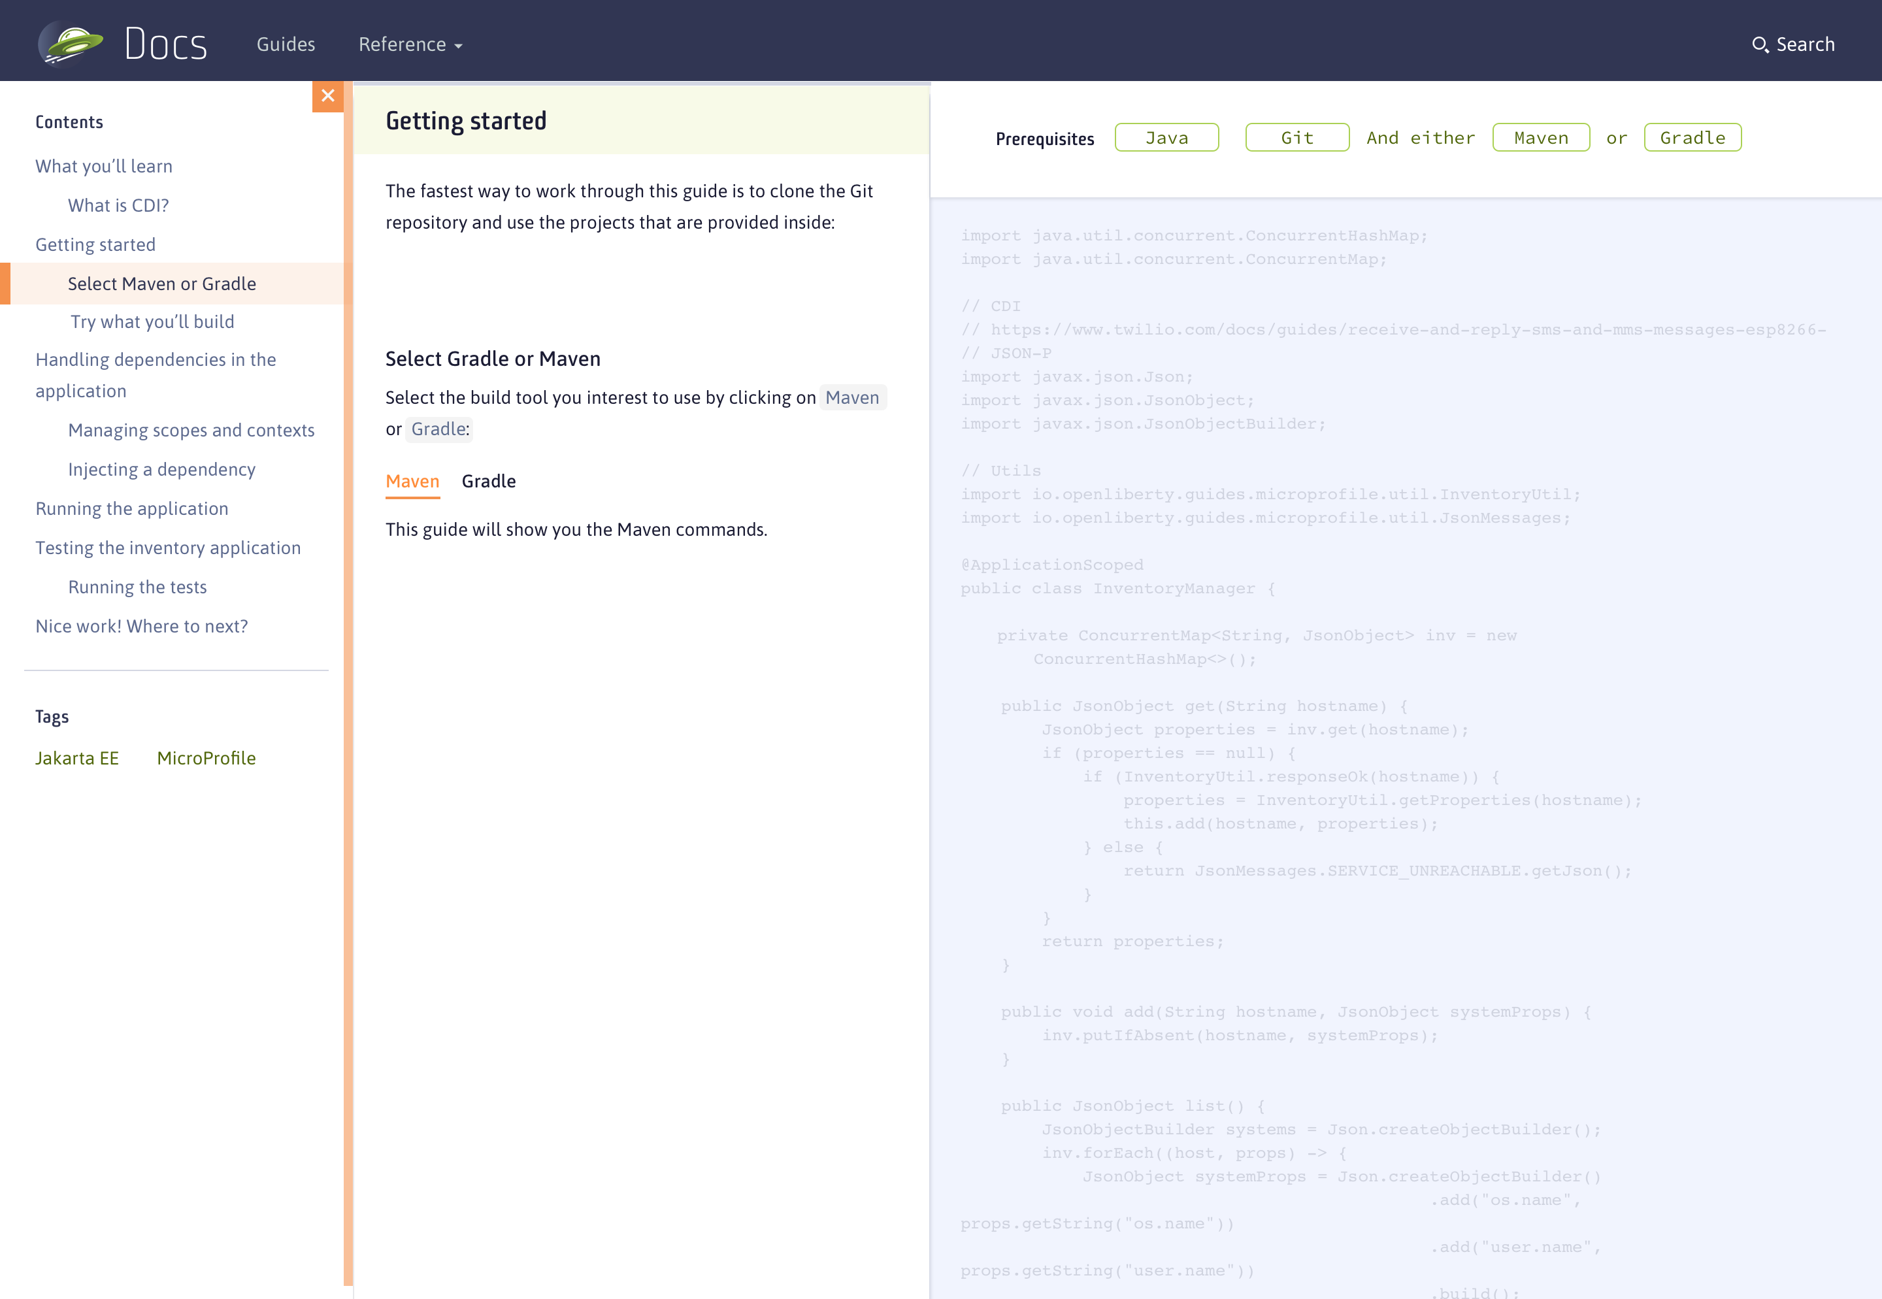Select the Maven tab
Screen dimensions: 1882x1299
pos(412,481)
